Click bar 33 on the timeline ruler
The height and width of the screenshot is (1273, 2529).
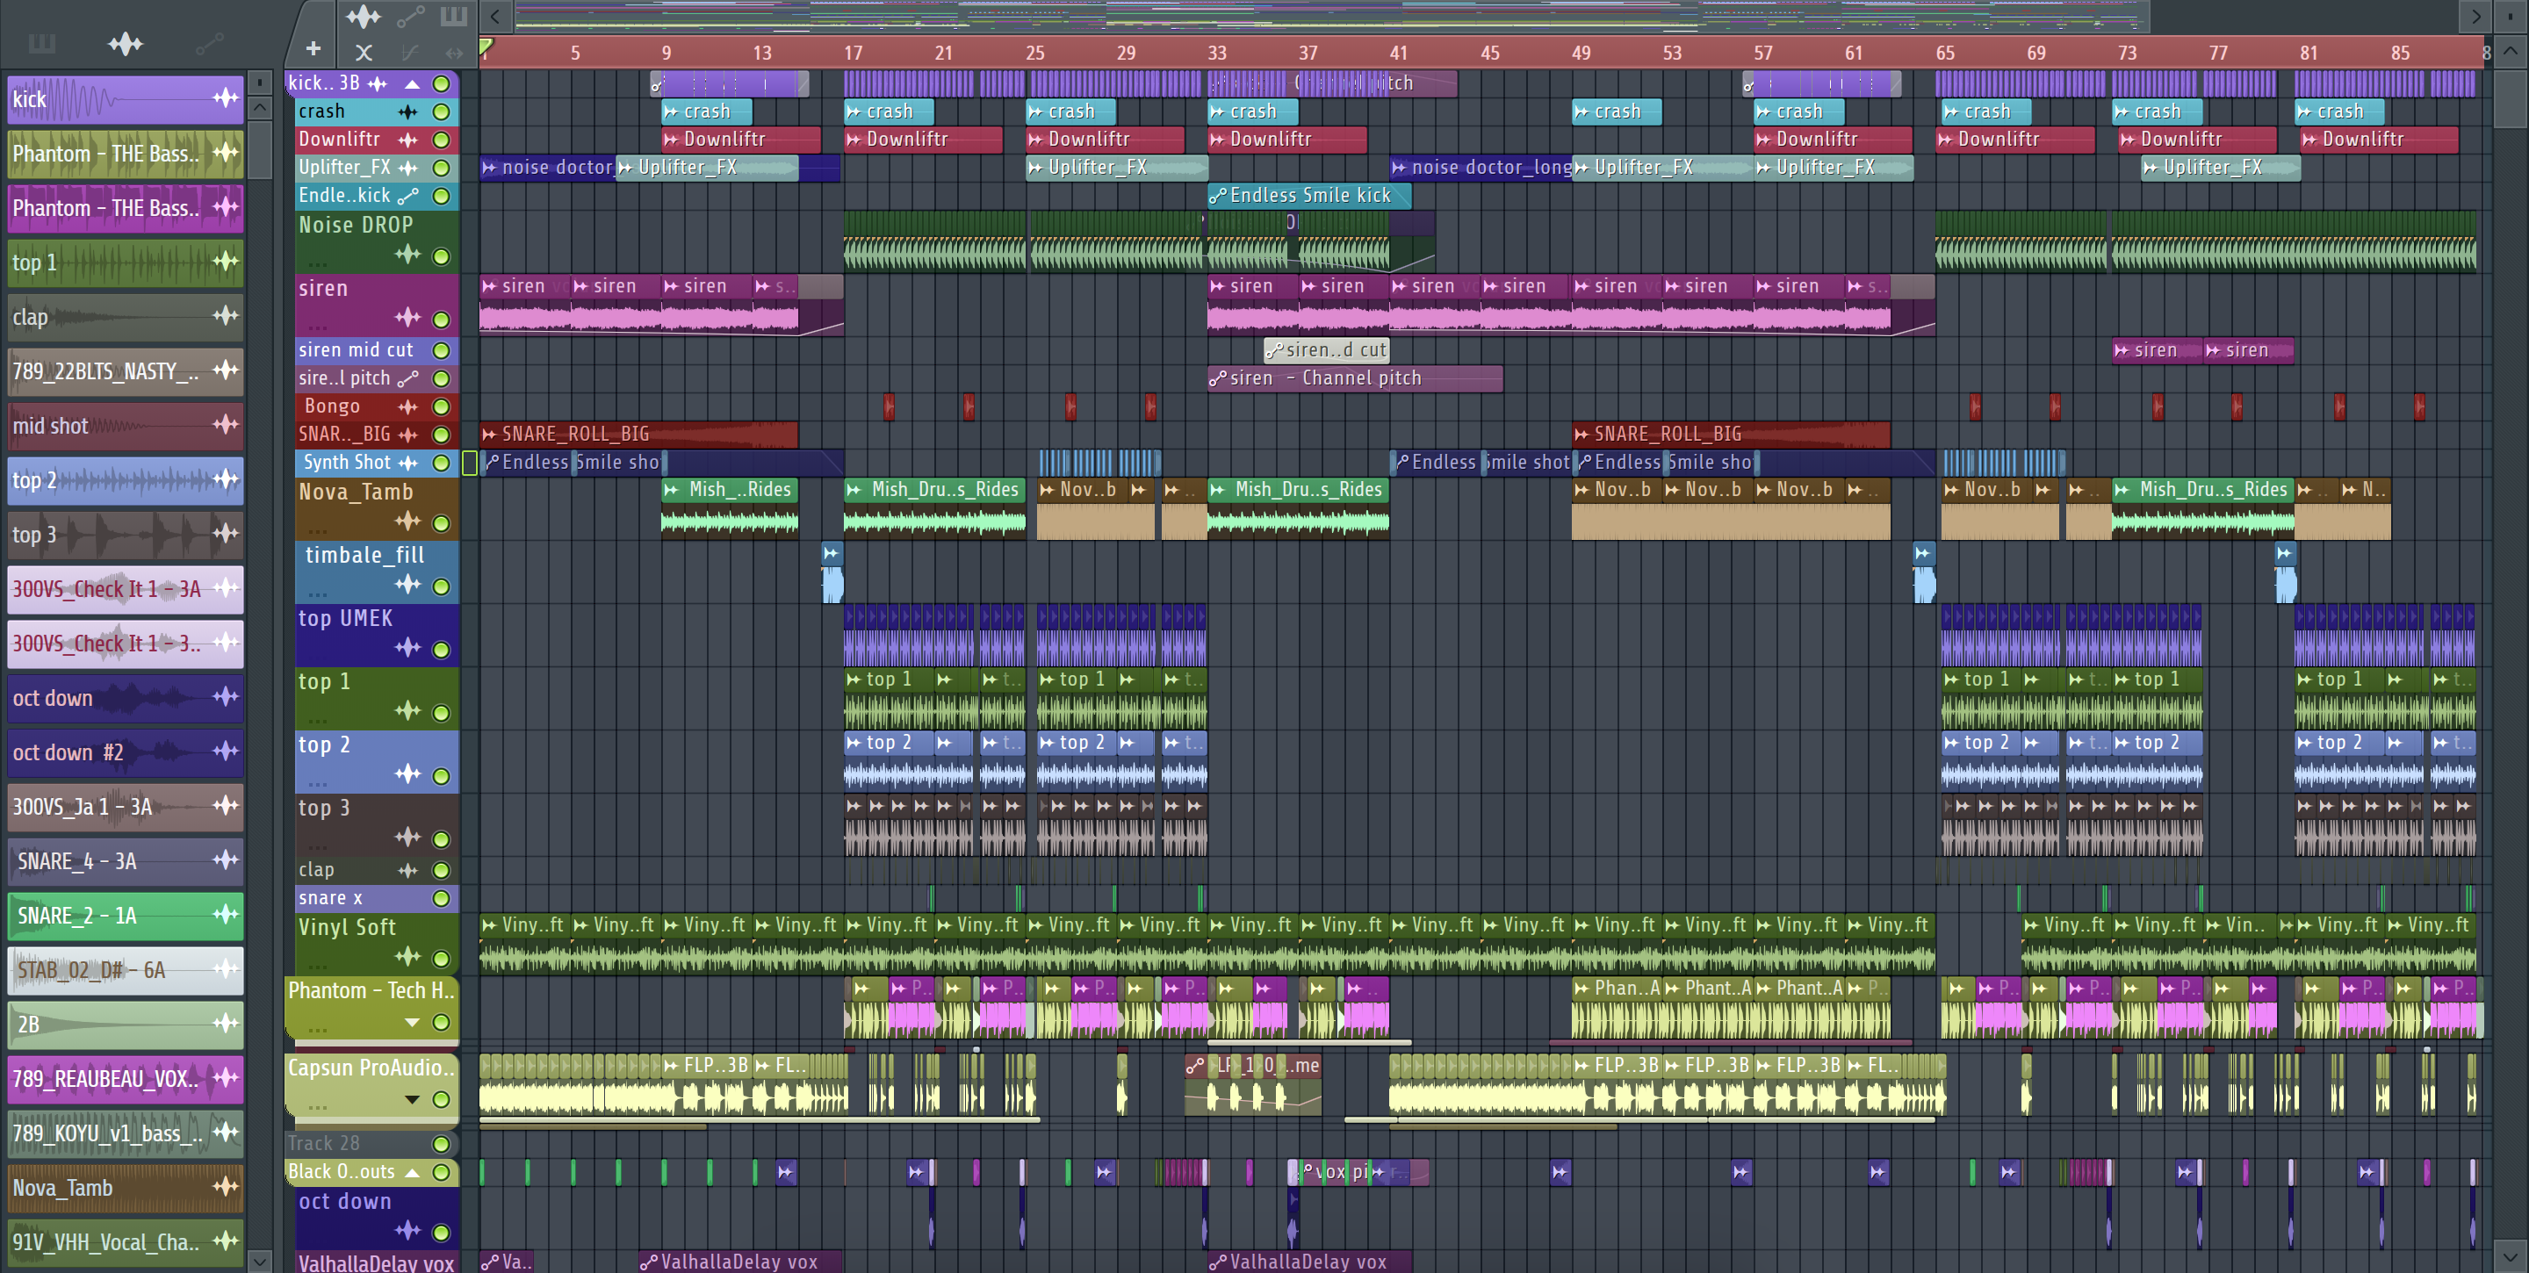click(1216, 53)
